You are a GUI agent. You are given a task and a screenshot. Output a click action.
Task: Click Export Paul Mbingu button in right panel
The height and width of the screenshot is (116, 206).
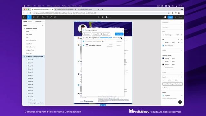pyautogui.click(x=173, y=84)
